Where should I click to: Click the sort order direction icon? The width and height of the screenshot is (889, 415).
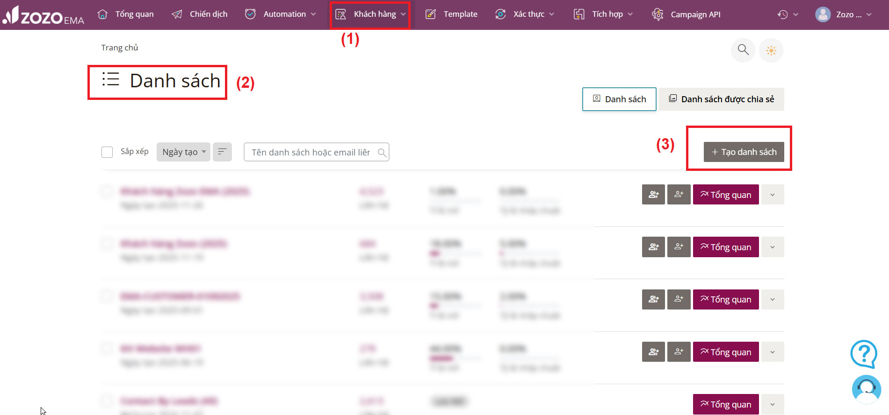click(x=222, y=152)
